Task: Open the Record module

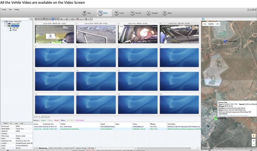Action: 136,13
